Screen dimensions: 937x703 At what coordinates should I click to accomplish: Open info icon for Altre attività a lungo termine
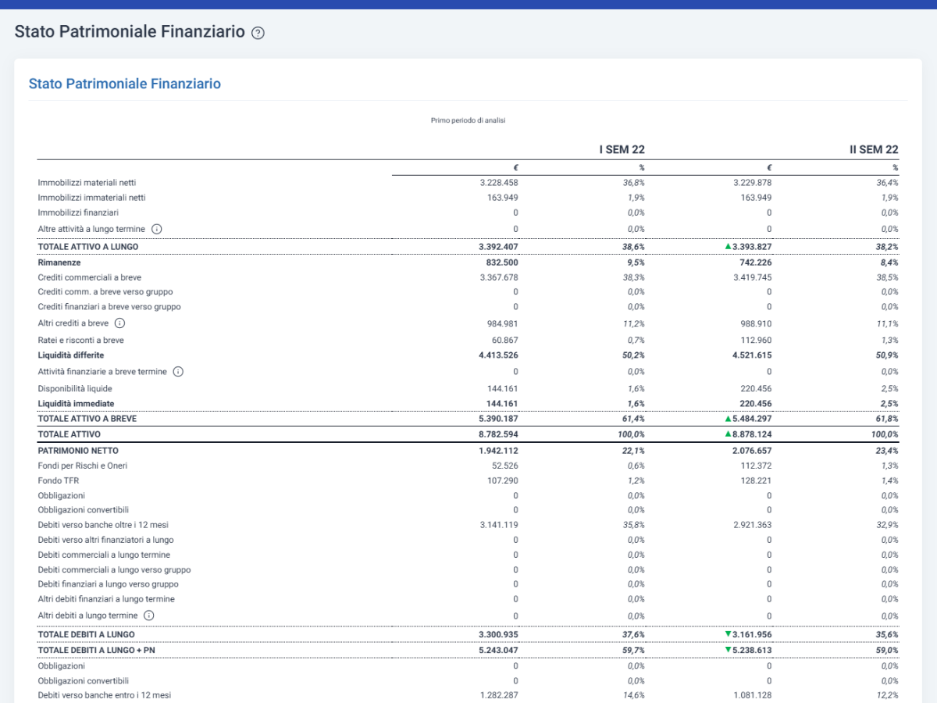(156, 229)
